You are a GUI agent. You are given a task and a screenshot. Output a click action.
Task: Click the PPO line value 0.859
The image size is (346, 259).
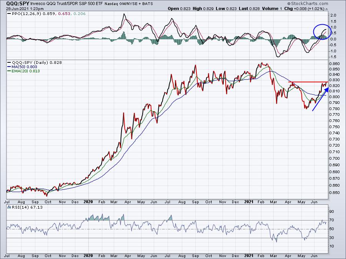tap(49, 14)
